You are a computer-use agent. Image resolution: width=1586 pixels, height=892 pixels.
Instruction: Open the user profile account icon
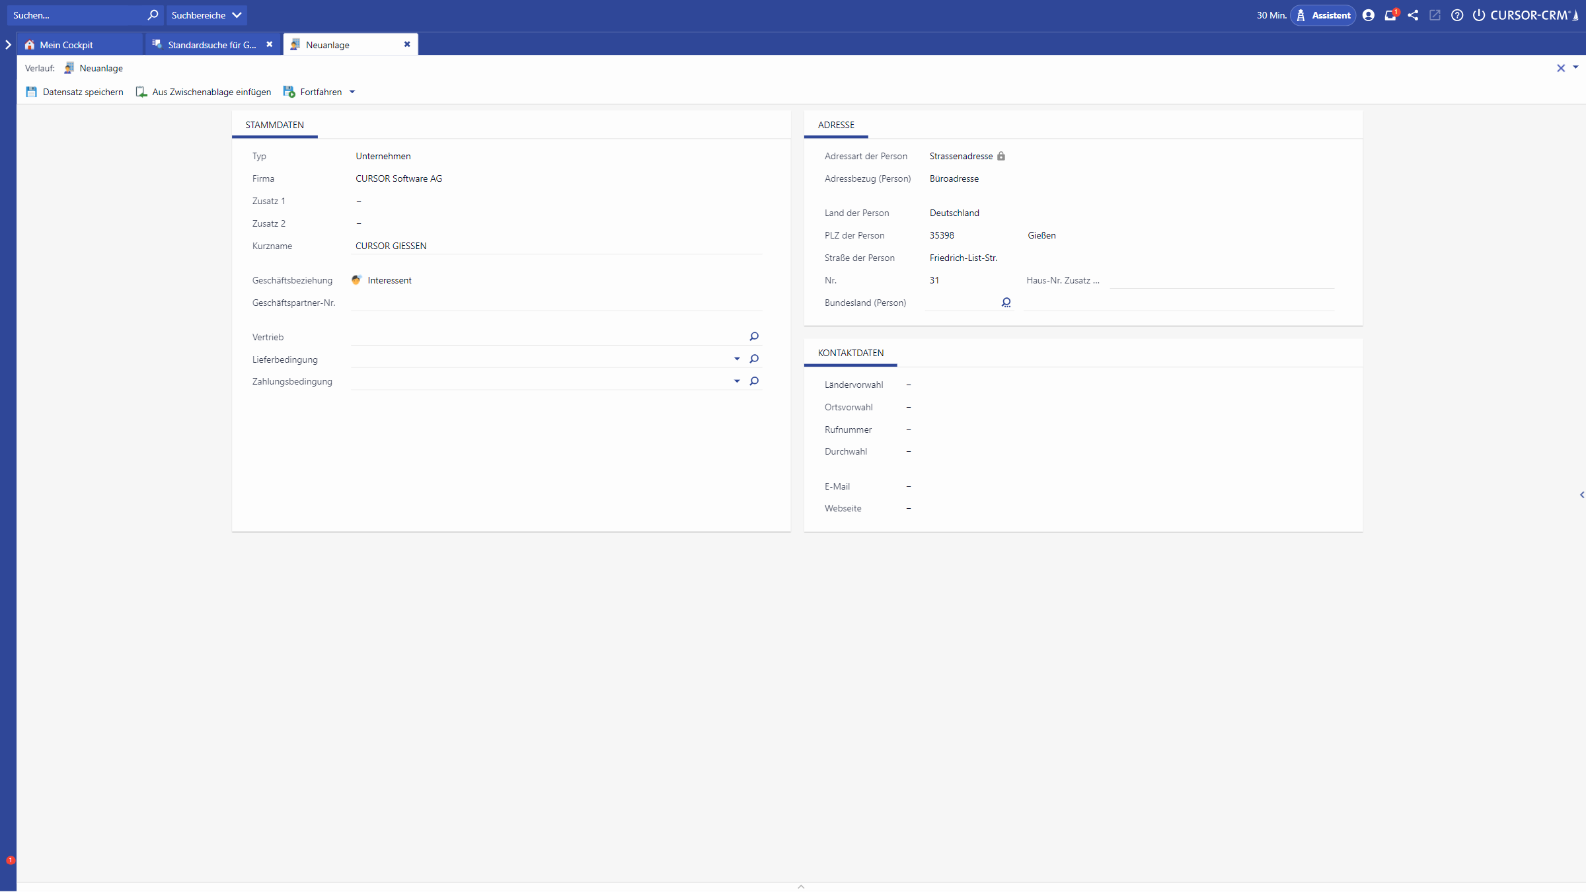[x=1369, y=15]
